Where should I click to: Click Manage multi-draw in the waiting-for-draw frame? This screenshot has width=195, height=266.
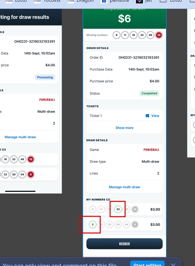(20, 137)
